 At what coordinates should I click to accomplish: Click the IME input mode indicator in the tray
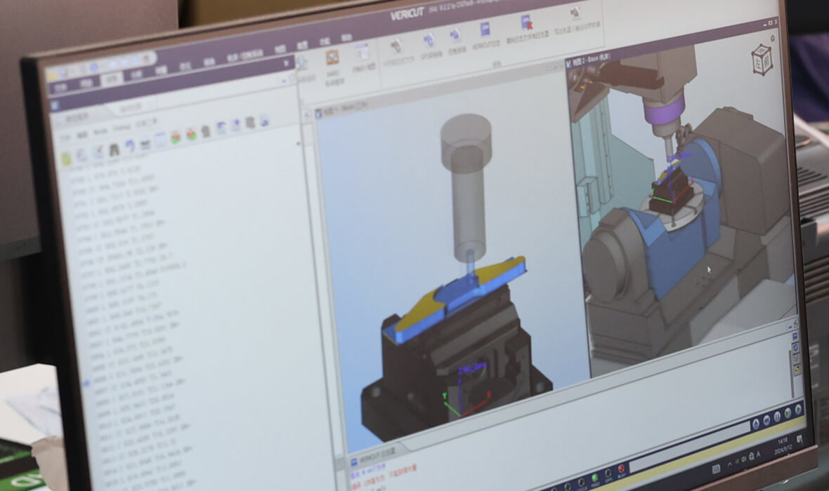coord(759,455)
